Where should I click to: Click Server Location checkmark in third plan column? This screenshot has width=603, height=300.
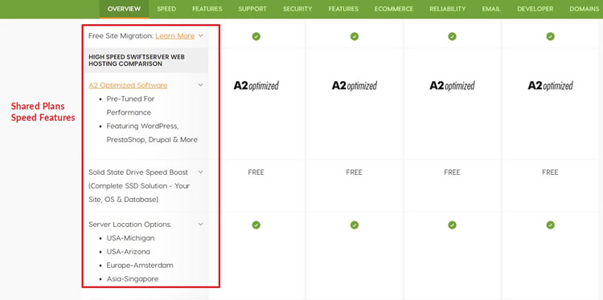tap(452, 225)
